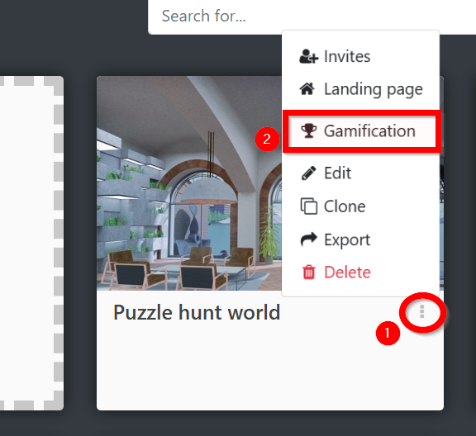Click the Gamification trophy icon
This screenshot has width=476, height=436.
click(309, 130)
